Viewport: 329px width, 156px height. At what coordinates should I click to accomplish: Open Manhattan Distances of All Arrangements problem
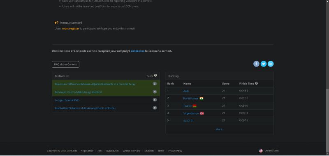85,108
